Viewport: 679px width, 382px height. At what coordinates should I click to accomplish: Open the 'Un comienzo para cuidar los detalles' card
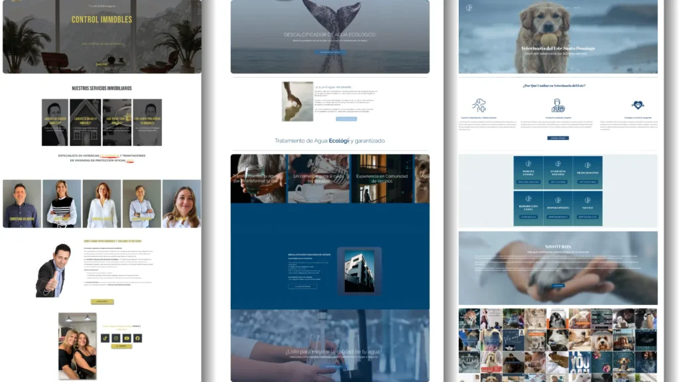point(318,178)
